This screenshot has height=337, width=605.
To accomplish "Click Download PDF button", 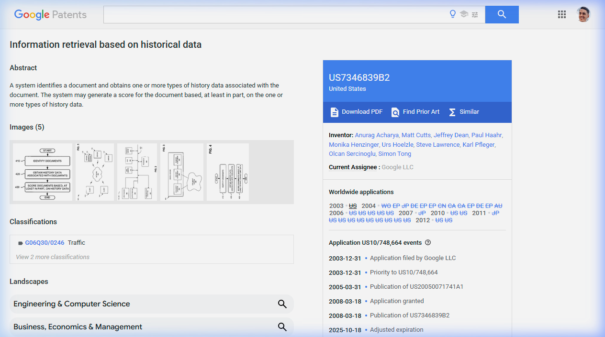I will click(357, 112).
